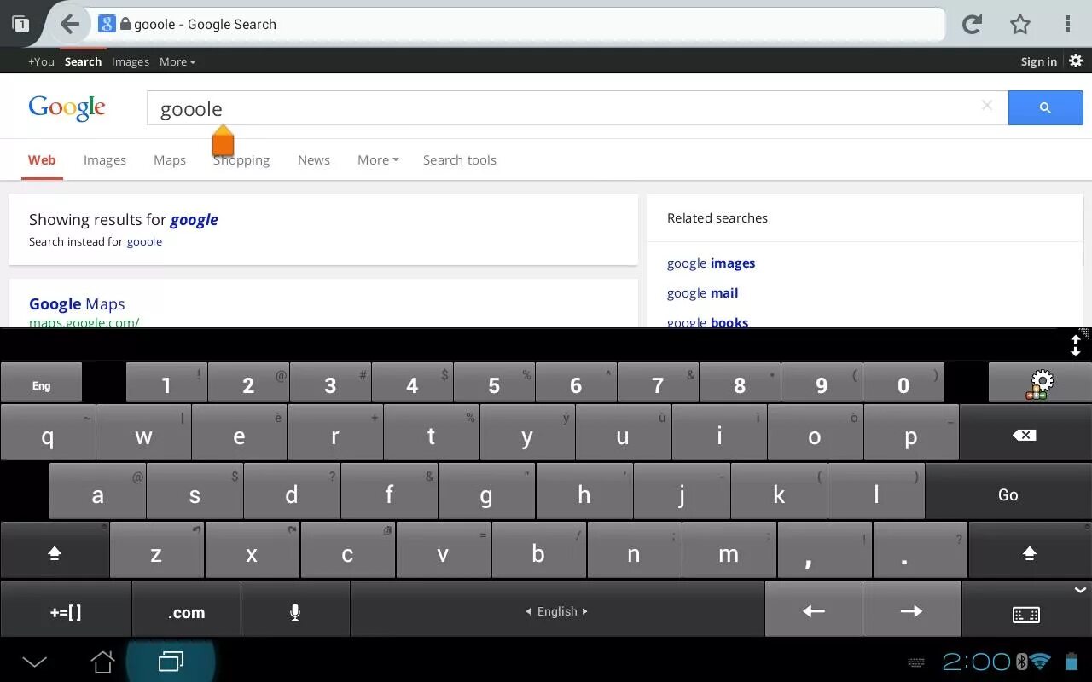Click the blue magnifier search button
1092x682 pixels.
click(x=1045, y=108)
